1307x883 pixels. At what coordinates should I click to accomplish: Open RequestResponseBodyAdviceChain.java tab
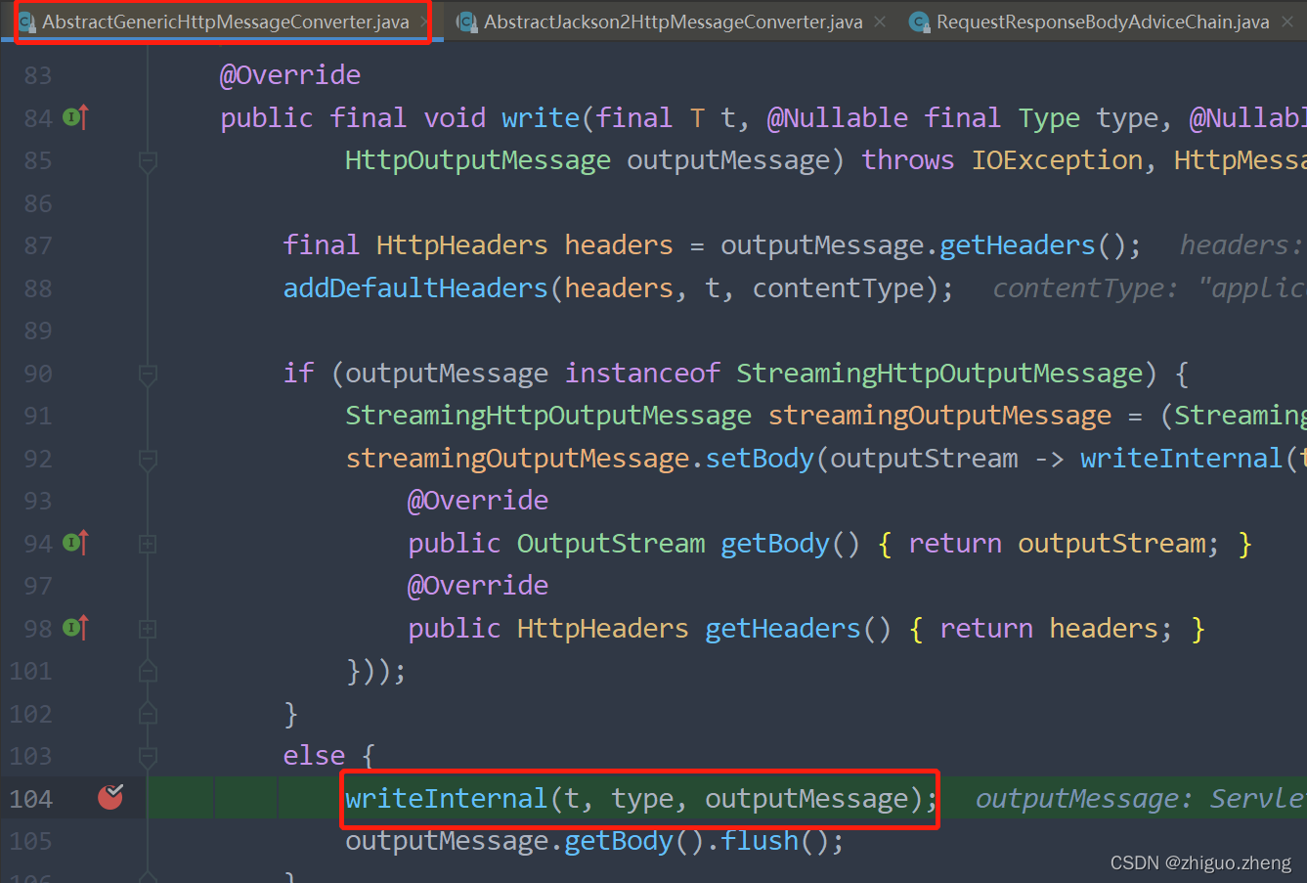point(1102,22)
